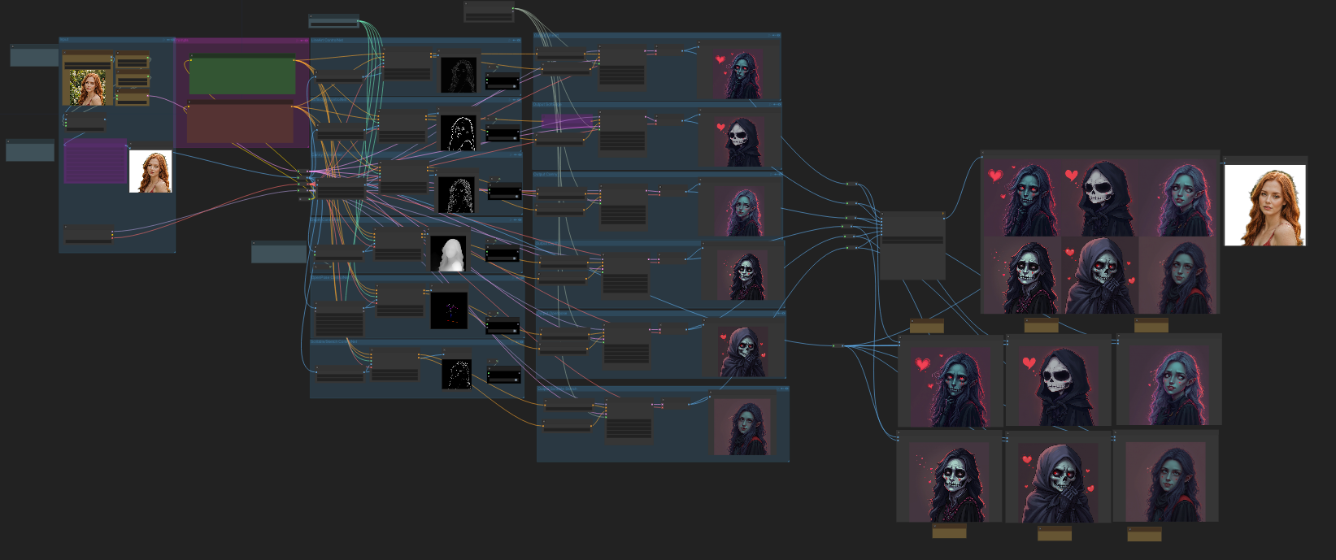This screenshot has width=1336, height=560.
Task: Select the reddish-brown negative prompt node
Action: click(241, 124)
